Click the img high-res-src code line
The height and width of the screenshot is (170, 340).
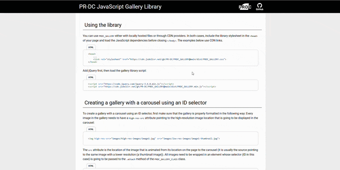tap(154, 139)
